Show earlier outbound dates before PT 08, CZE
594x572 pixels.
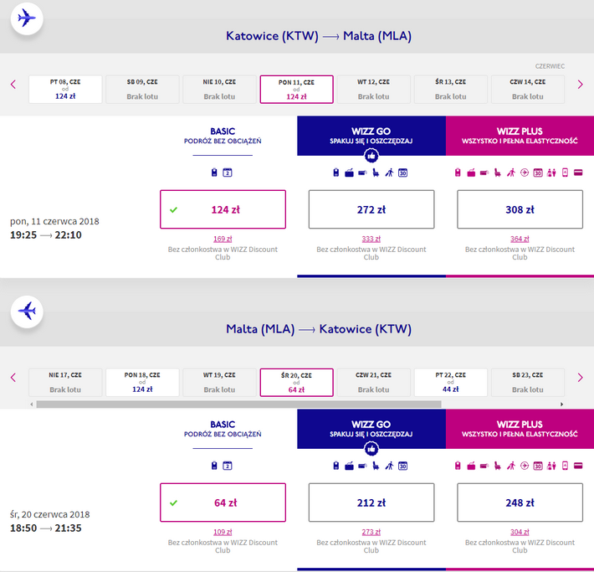coord(13,85)
